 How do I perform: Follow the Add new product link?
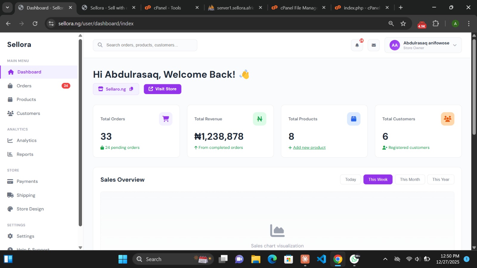click(309, 148)
